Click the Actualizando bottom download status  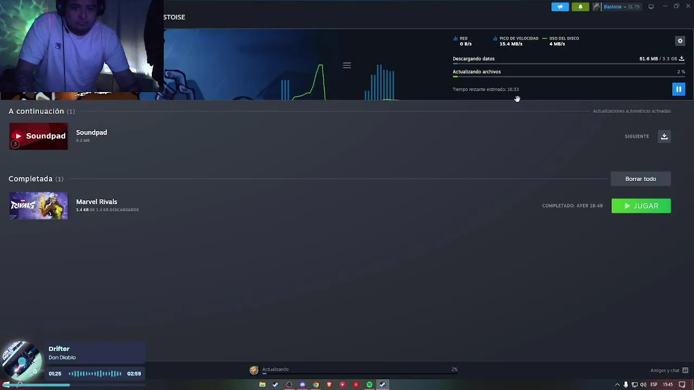(275, 369)
